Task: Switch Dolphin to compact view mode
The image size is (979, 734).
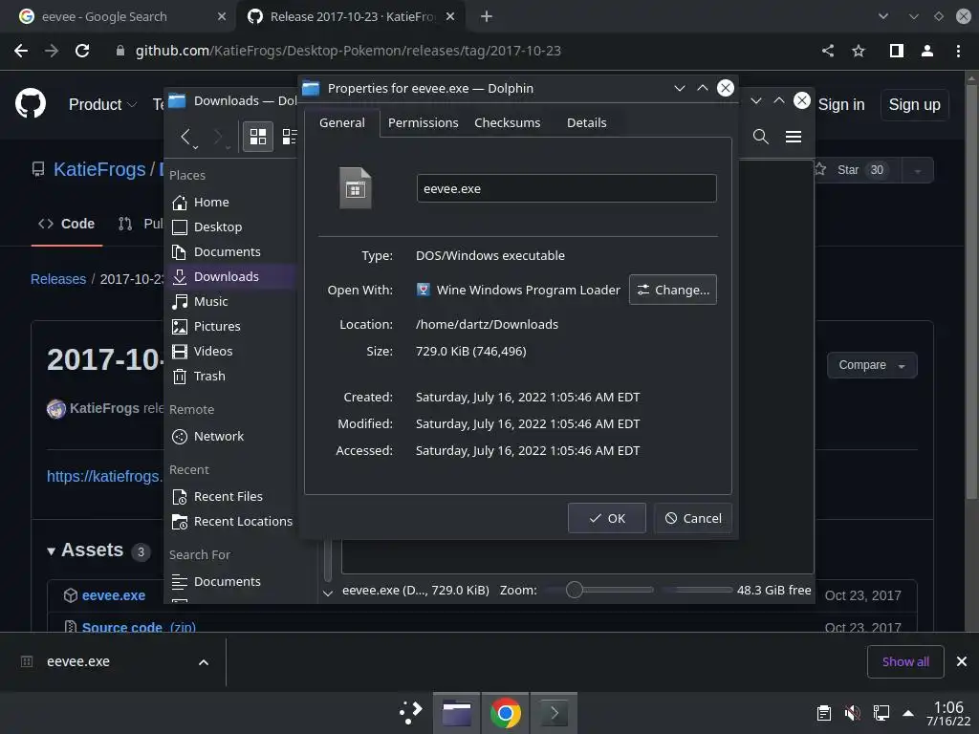Action: [289, 137]
